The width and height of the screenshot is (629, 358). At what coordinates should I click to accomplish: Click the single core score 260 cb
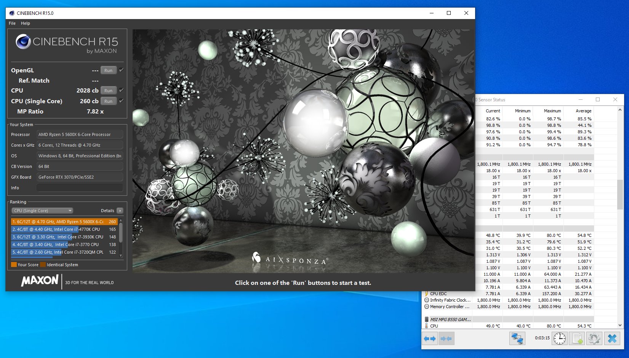89,101
